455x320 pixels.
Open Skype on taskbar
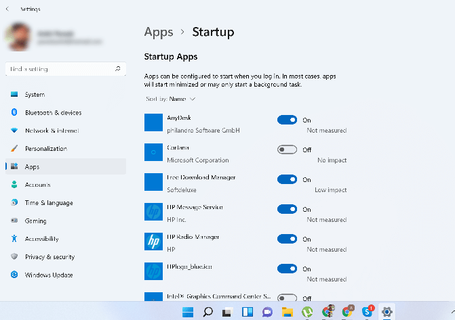coord(368,311)
